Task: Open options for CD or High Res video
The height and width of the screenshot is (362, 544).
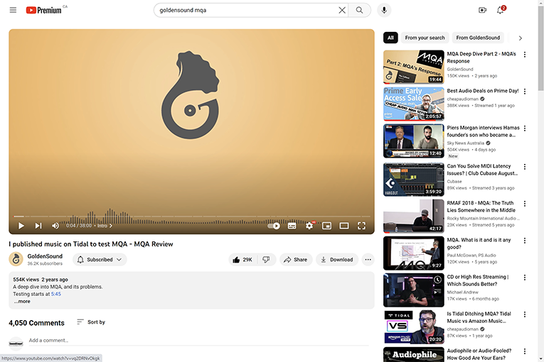Action: tap(525, 278)
